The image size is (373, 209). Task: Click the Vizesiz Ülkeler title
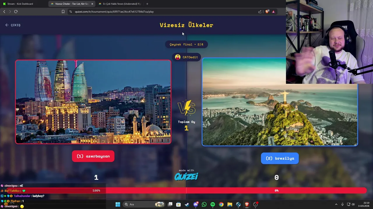[x=186, y=25]
